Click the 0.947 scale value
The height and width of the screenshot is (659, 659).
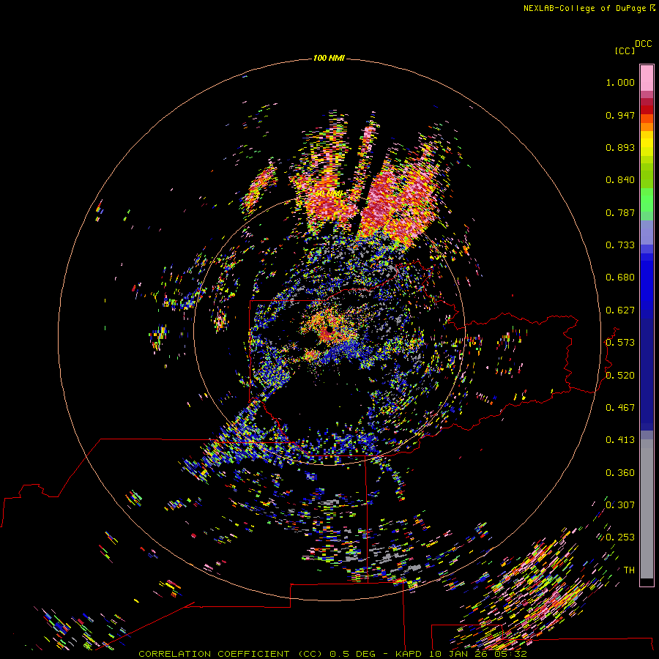click(x=620, y=115)
